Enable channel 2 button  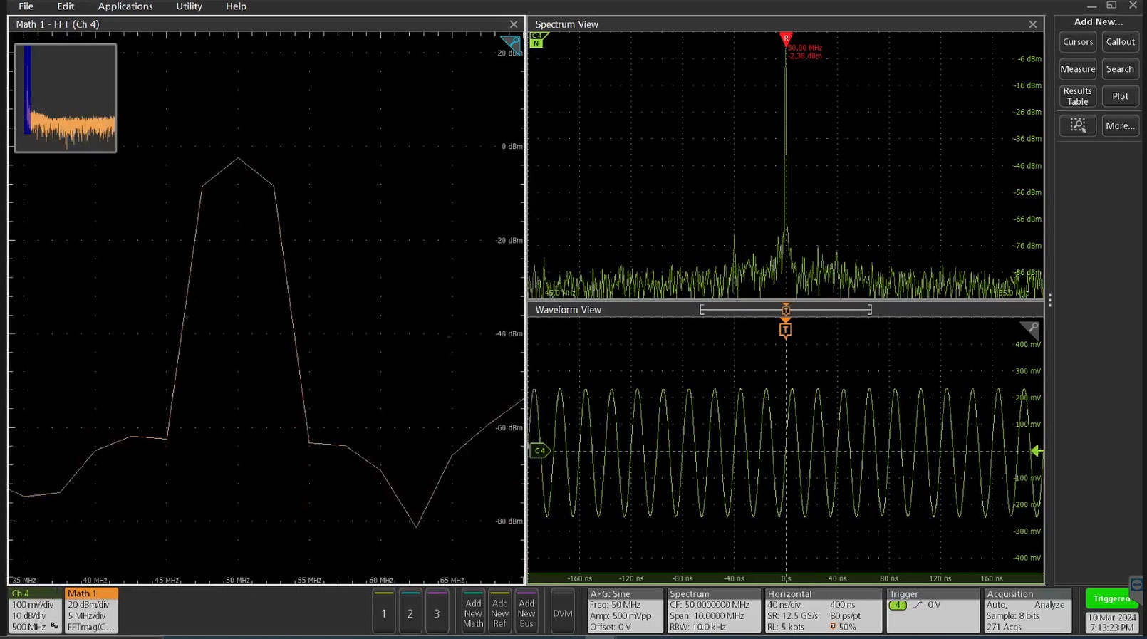[410, 611]
